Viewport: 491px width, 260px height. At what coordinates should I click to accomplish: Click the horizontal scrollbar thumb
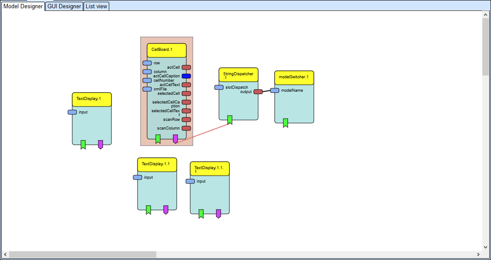click(83, 254)
